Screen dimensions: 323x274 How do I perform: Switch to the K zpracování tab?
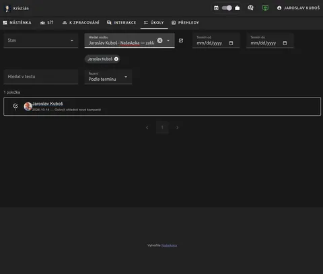point(81,23)
